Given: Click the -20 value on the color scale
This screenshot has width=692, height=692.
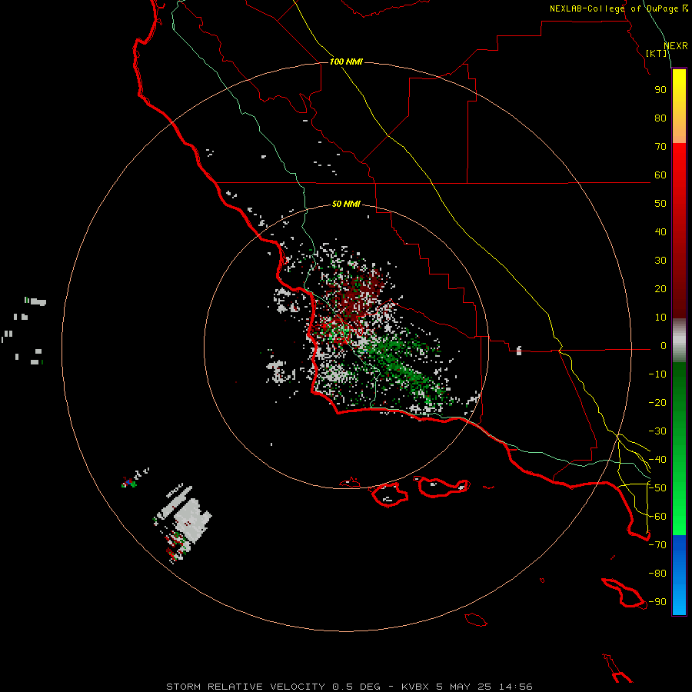Looking at the screenshot, I should point(657,403).
